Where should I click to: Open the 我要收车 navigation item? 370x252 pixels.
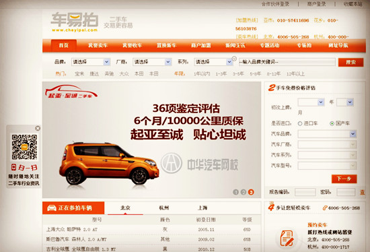[x=132, y=45]
